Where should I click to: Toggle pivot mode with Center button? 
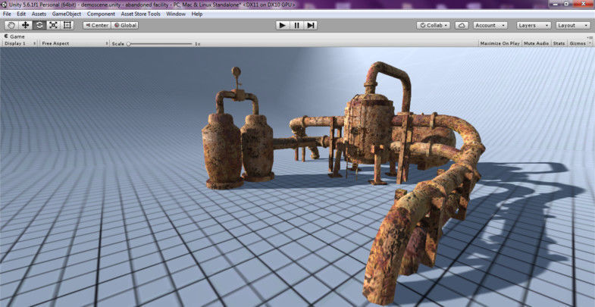[x=97, y=26]
